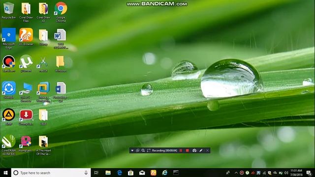The image size is (315, 177).
Task: Select the UC Browser desktop shortcut
Action: (x=26, y=37)
